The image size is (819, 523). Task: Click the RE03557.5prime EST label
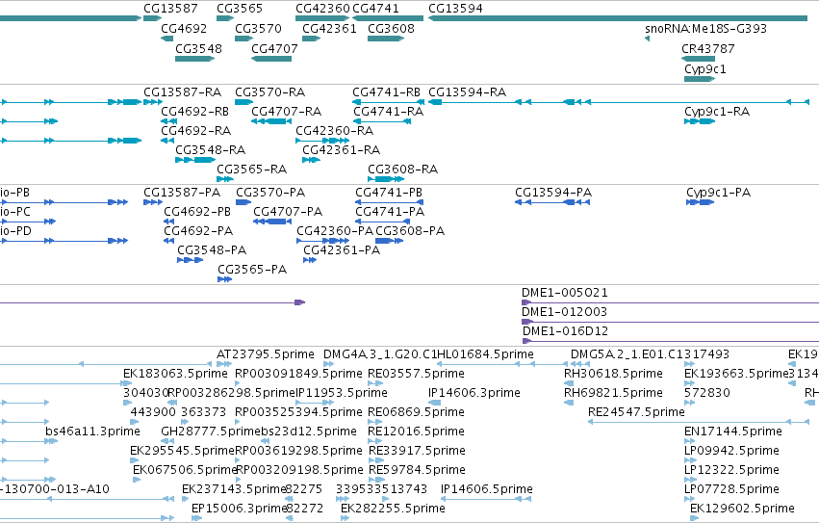click(417, 374)
